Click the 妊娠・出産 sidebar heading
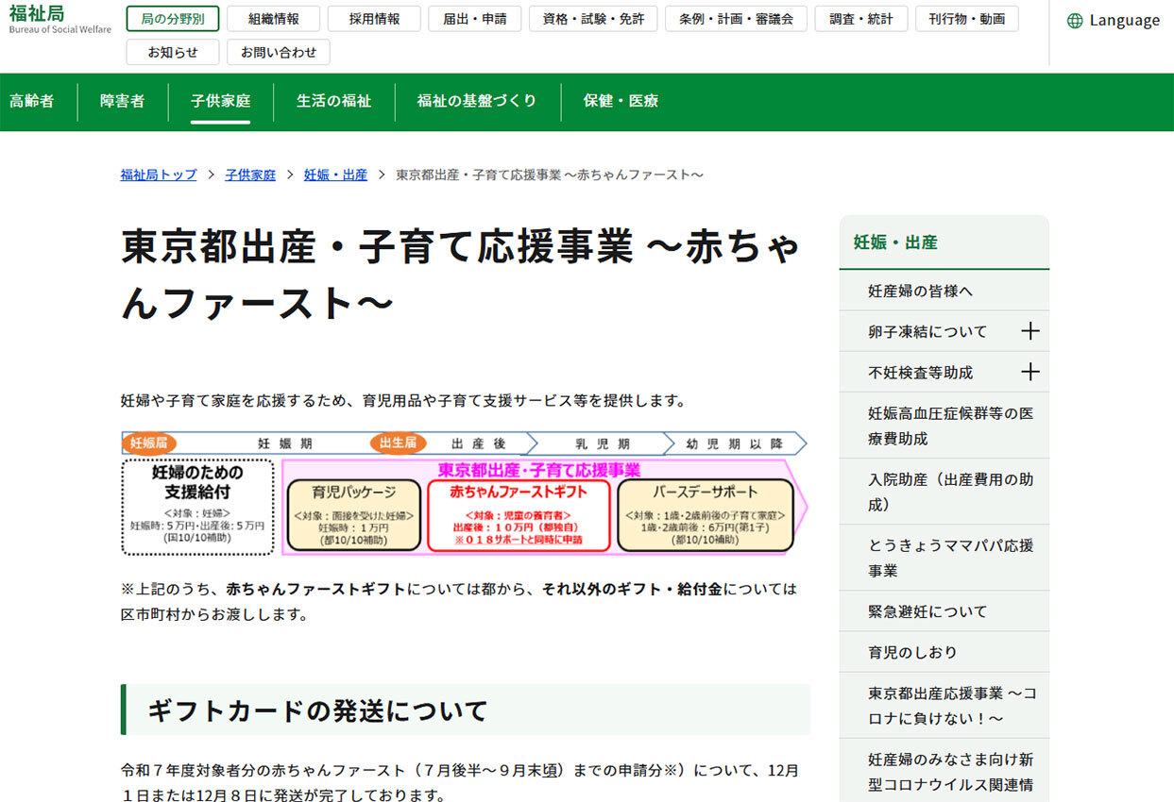 coord(895,242)
